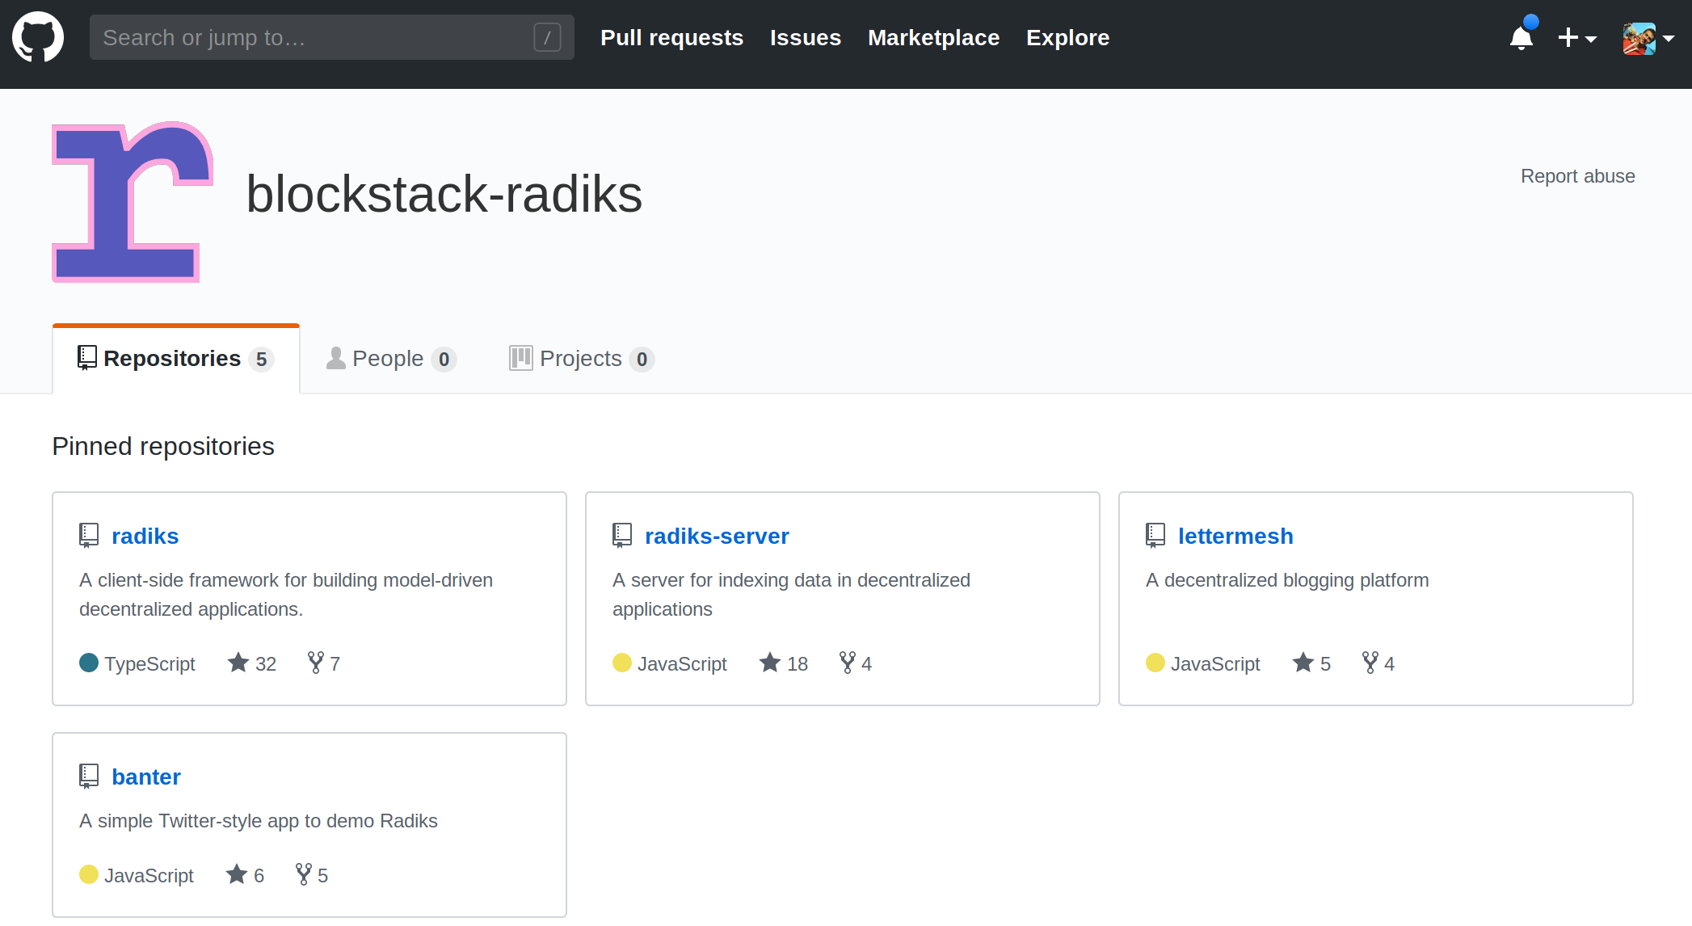The height and width of the screenshot is (926, 1692).
Task: Click the GitHub Octocat logo
Action: coord(38,37)
